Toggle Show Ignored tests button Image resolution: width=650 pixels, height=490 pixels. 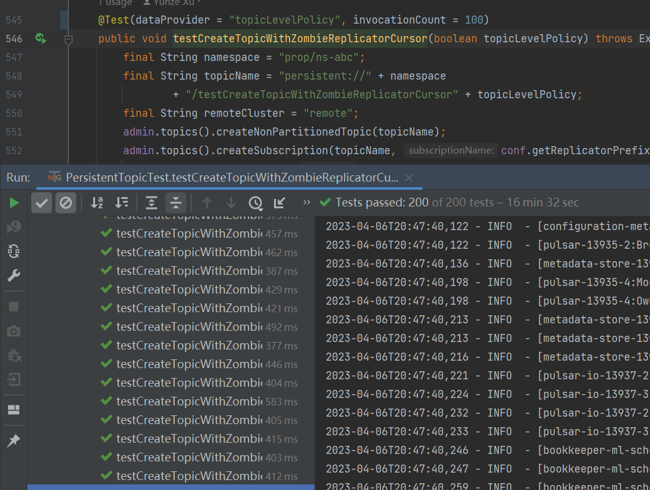(65, 203)
